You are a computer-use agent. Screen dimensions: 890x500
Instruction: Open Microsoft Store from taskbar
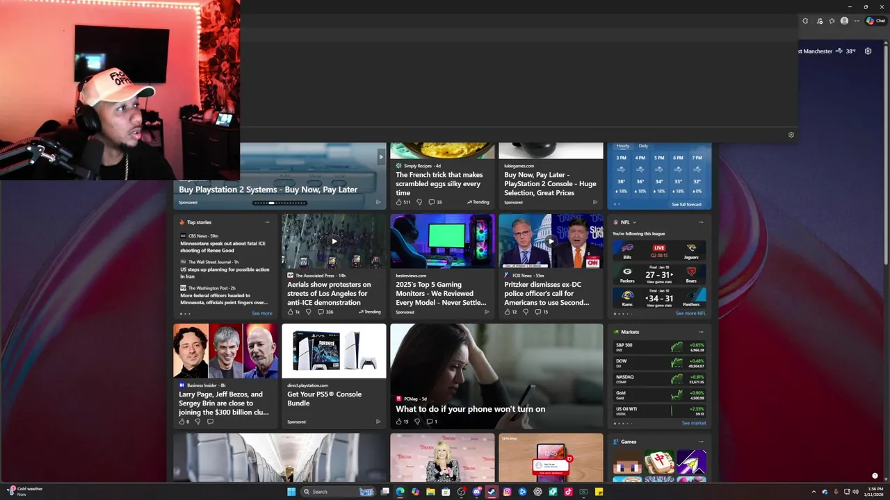point(446,492)
